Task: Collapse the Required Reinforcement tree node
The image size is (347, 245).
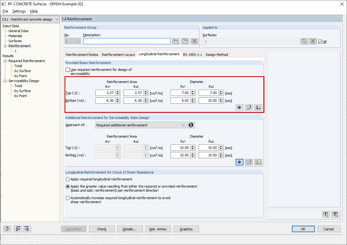Action: click(5, 61)
